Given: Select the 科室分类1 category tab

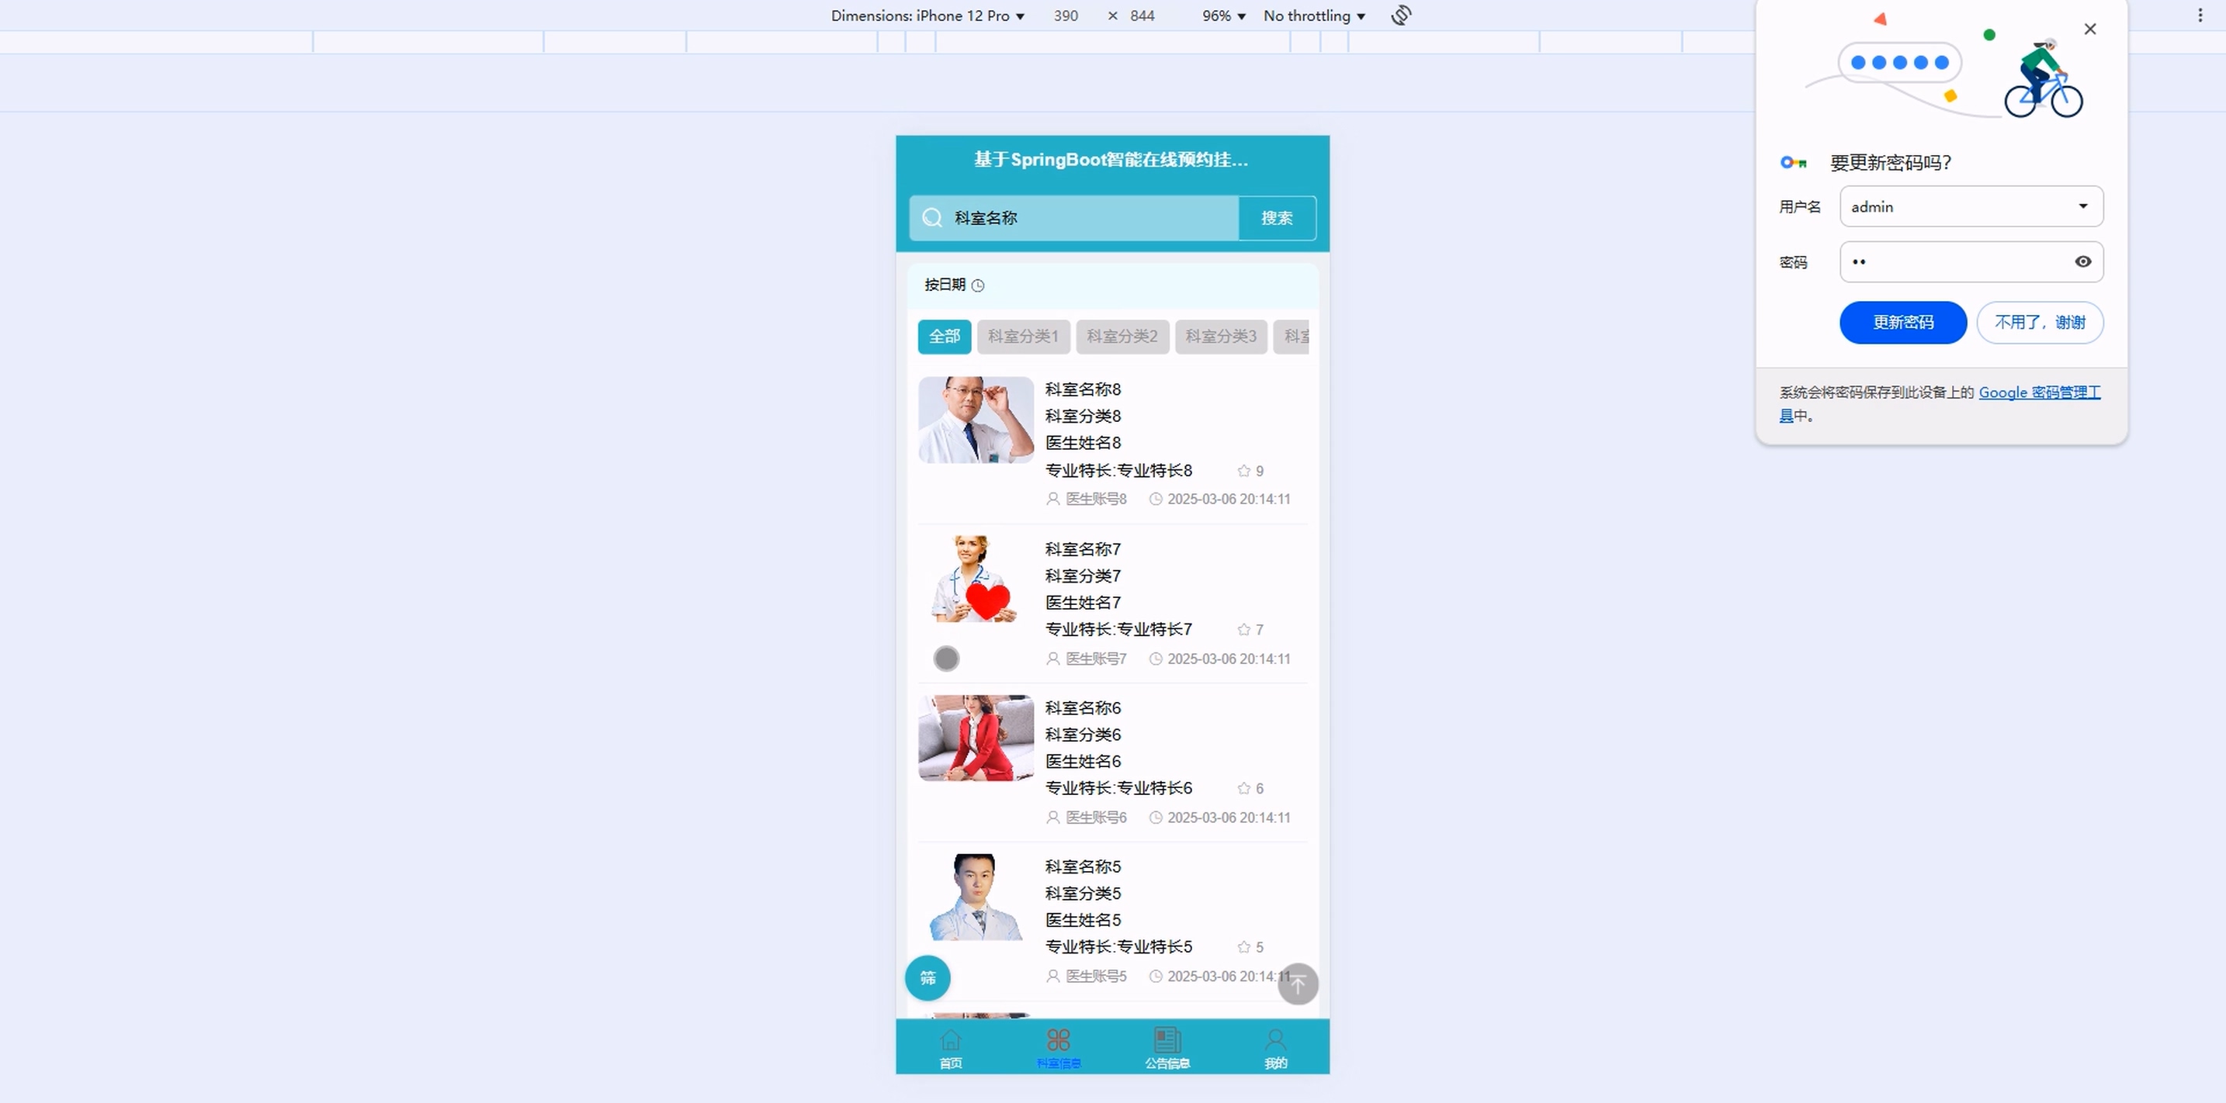Looking at the screenshot, I should click(x=1023, y=337).
